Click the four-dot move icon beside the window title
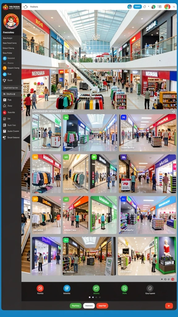 pos(25,7)
